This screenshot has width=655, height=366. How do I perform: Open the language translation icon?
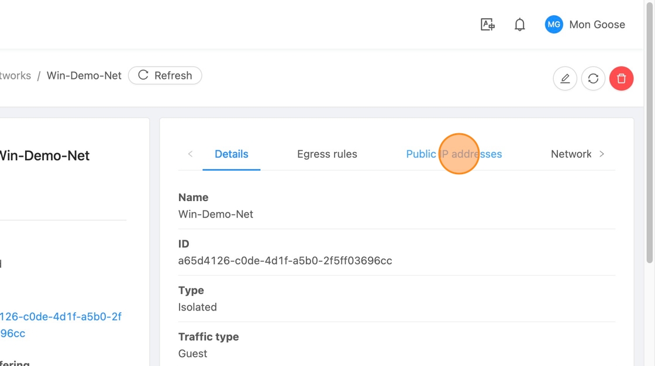coord(487,25)
